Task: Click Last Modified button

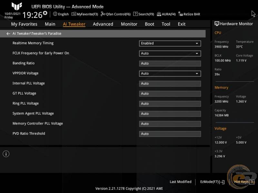Action: pyautogui.click(x=181, y=182)
